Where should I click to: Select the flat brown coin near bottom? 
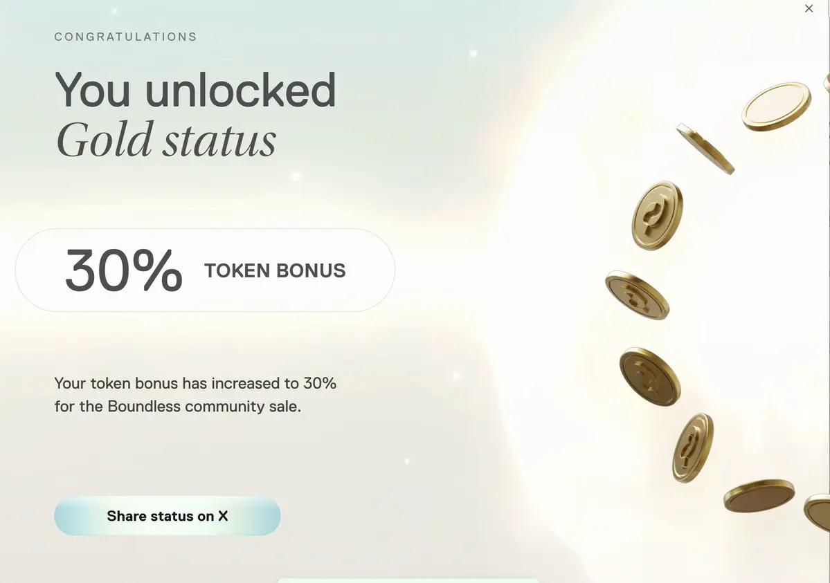759,496
